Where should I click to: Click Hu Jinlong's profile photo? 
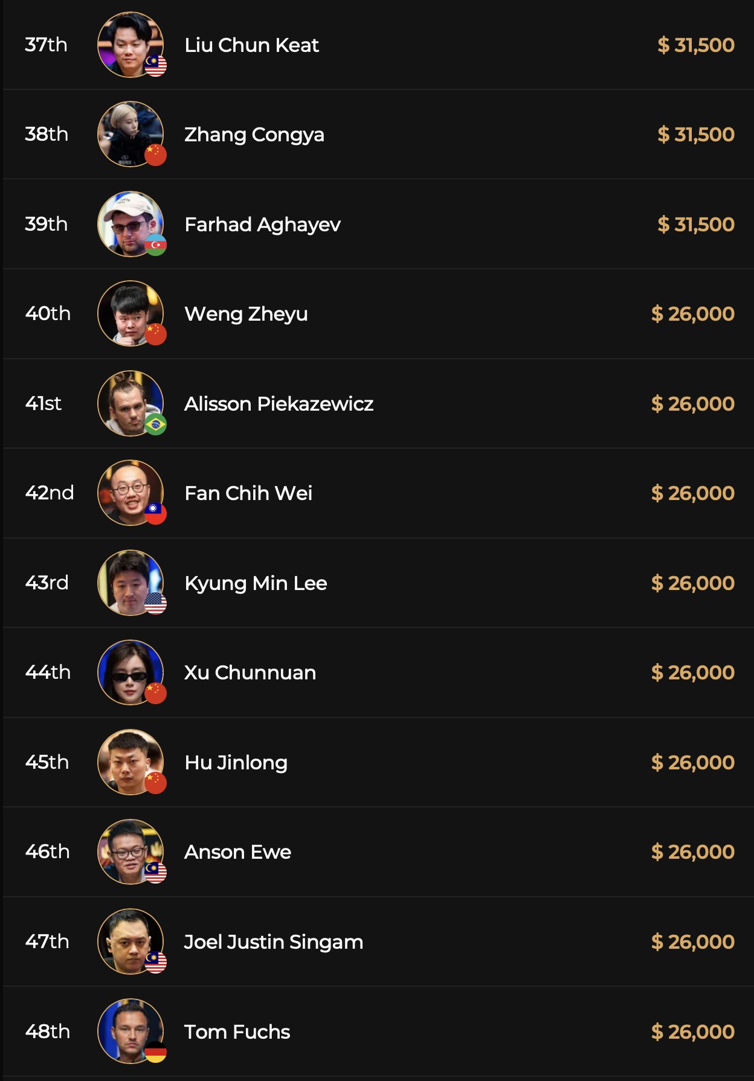pyautogui.click(x=130, y=762)
